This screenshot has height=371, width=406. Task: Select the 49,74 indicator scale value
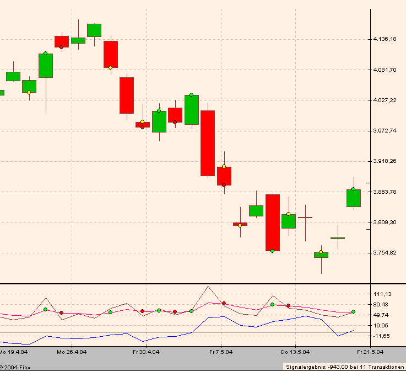click(381, 315)
